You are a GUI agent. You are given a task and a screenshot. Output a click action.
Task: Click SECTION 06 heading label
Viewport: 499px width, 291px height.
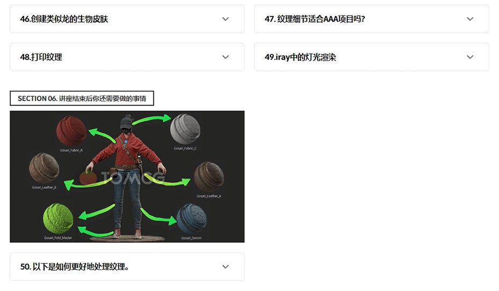tap(82, 99)
